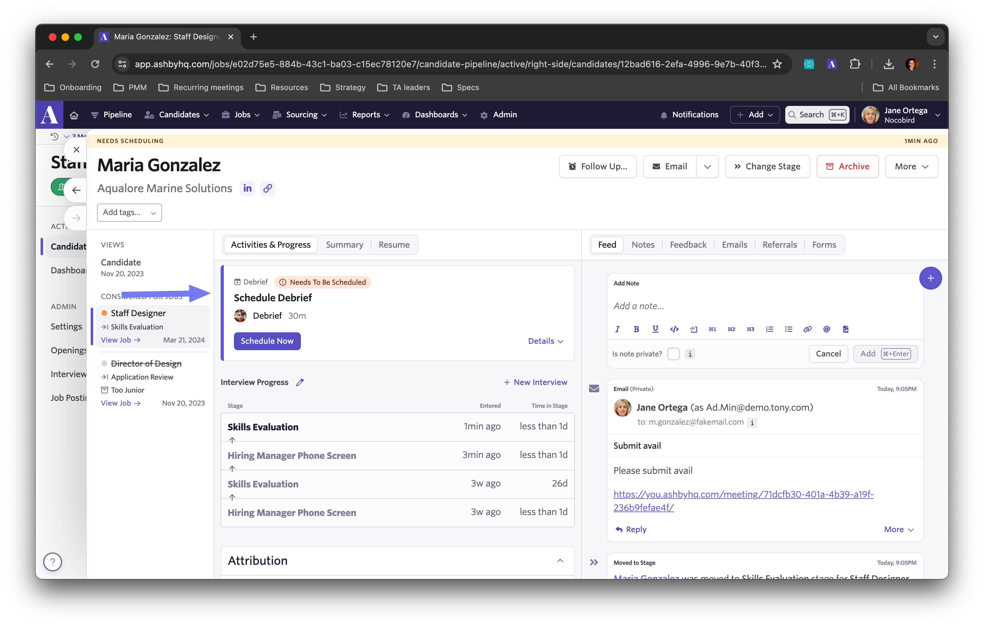984x626 pixels.
Task: Click the purple plus floating button
Action: 930,278
